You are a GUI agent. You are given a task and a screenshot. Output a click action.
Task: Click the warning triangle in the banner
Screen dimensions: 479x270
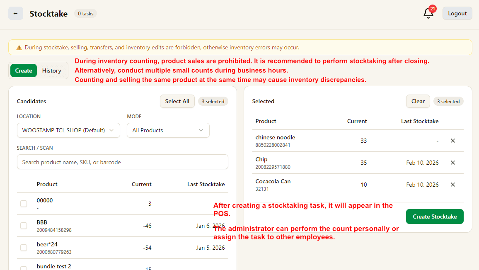pos(19,48)
